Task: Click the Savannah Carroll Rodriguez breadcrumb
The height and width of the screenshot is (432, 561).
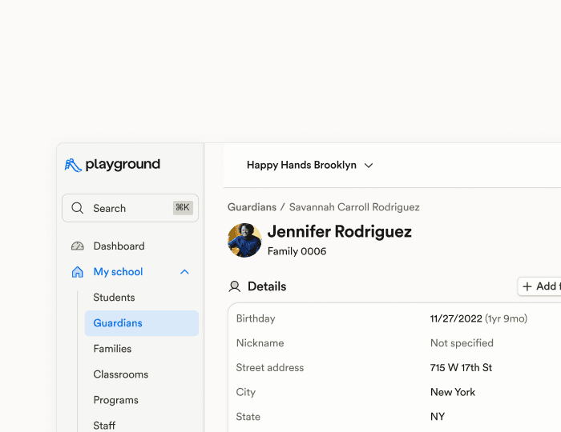Action: pos(354,207)
